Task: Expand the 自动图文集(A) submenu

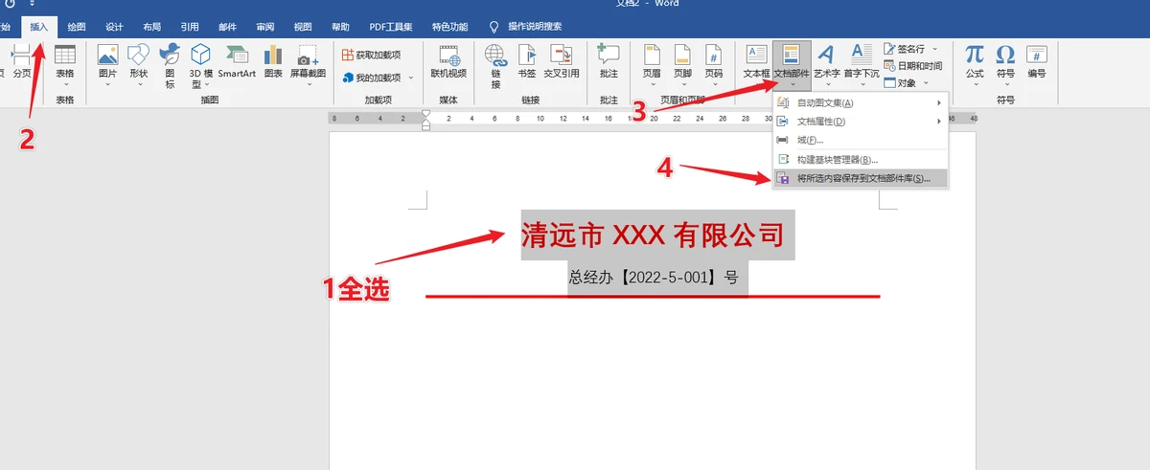Action: (x=860, y=102)
